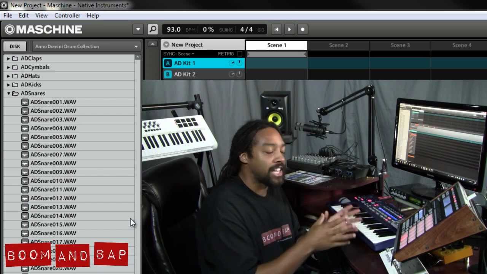The image size is (487, 274).
Task: Click the waveform icon of ADSnare015.WAV
Action: 25,225
